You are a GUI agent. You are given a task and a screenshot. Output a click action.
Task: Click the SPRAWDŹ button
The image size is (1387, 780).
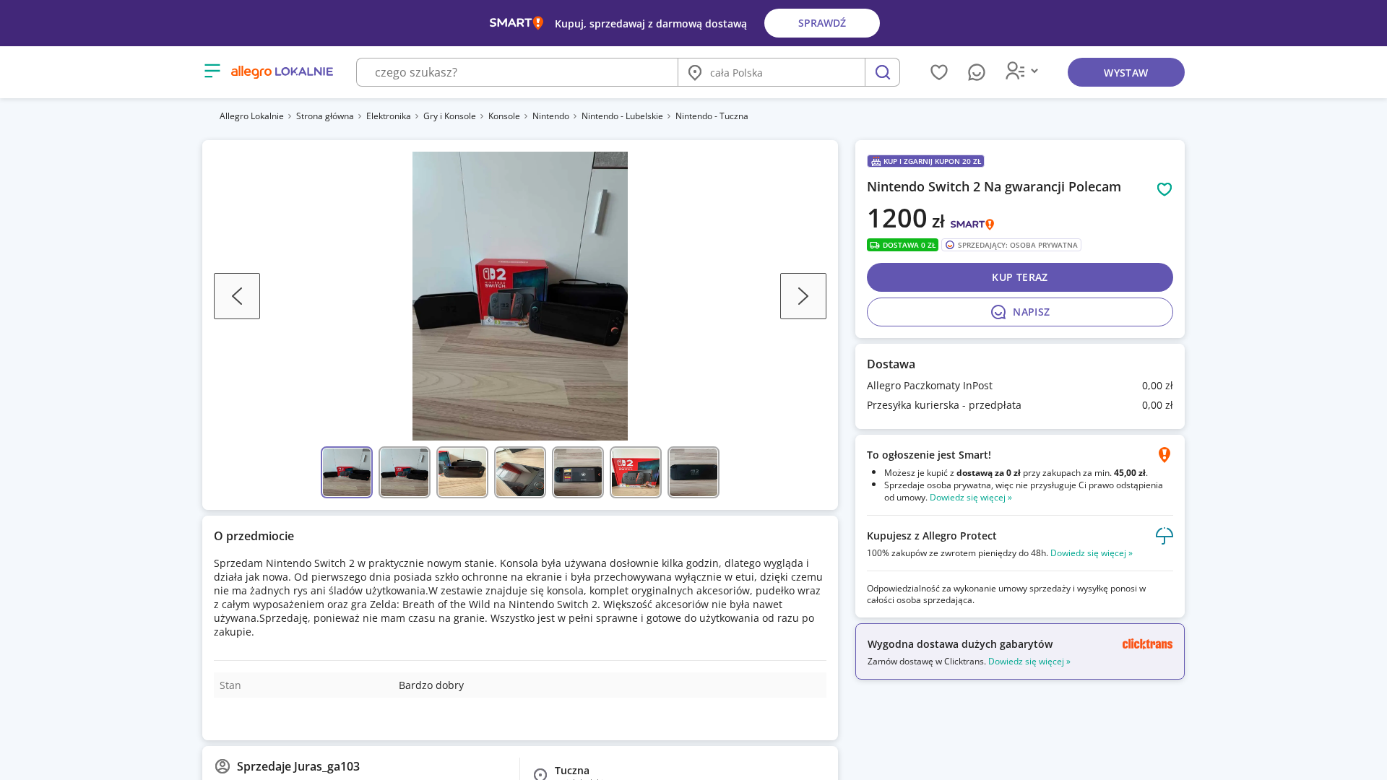coord(821,23)
